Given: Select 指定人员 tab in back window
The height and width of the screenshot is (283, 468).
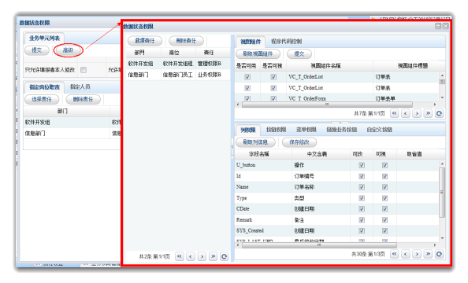Looking at the screenshot, I should click(x=80, y=86).
